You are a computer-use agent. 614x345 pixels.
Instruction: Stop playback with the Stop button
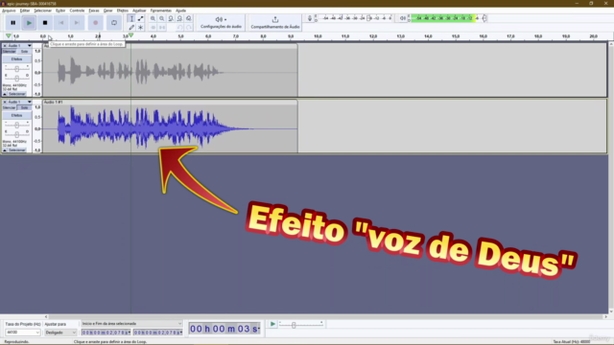click(45, 23)
